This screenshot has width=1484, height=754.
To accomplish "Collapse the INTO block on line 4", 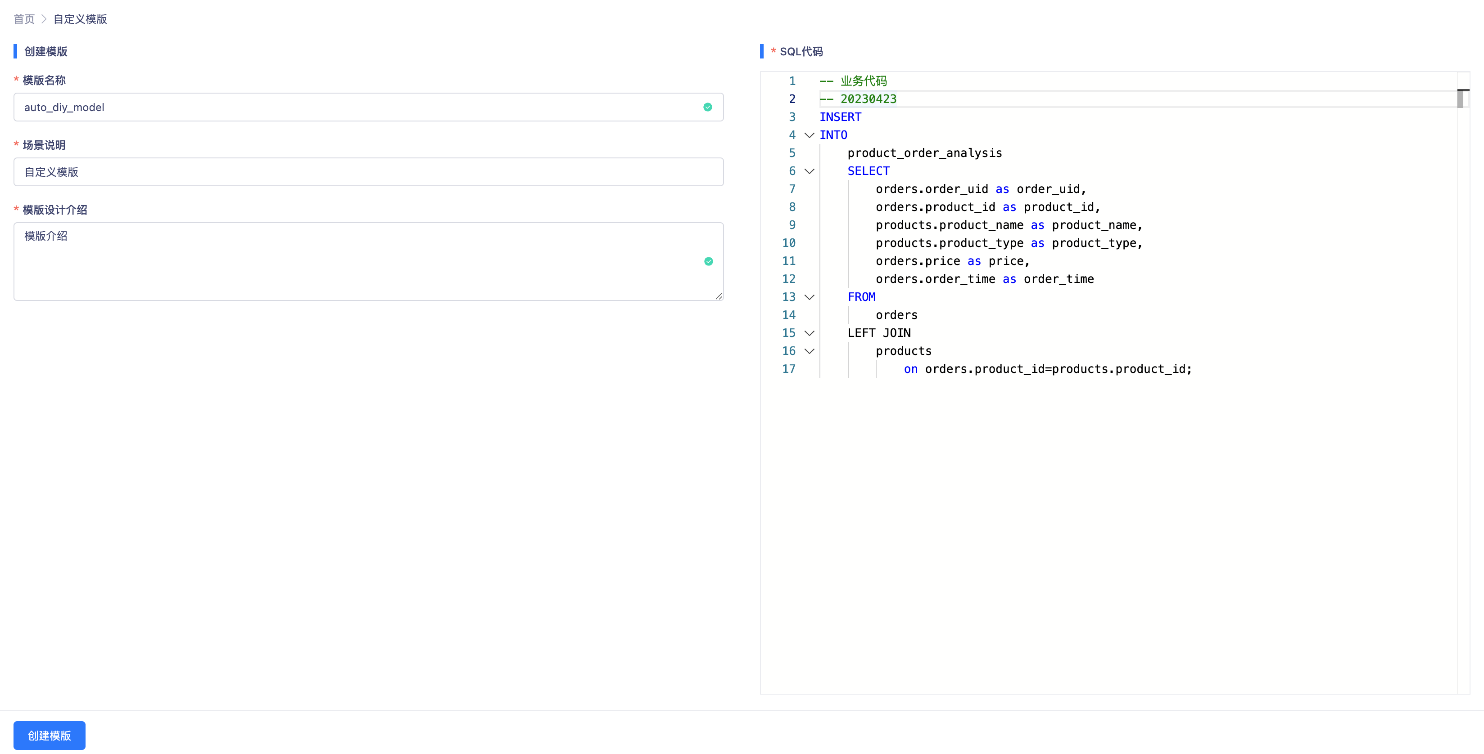I will pos(810,135).
